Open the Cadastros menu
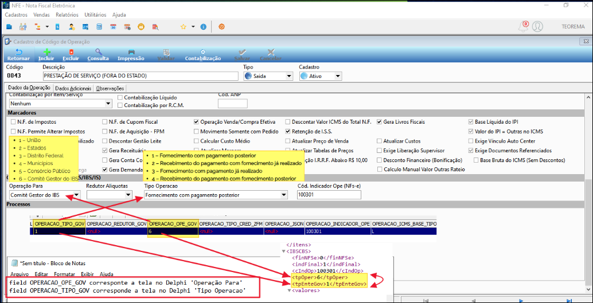 coord(17,15)
